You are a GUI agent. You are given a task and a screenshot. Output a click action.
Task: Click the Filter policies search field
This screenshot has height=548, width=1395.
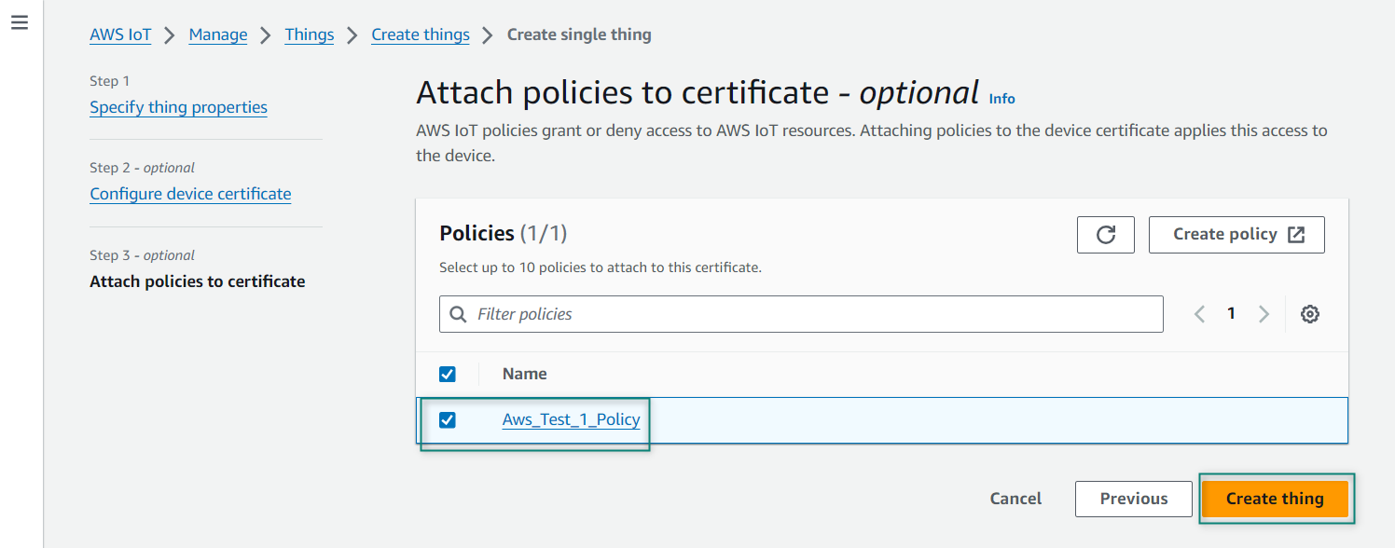tap(802, 314)
